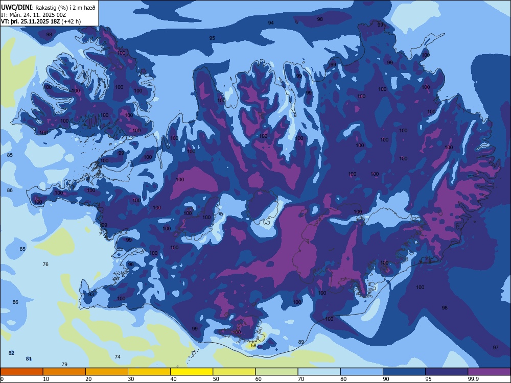
Task: Click the map value 97 in the southeast sea
Action: [496, 347]
